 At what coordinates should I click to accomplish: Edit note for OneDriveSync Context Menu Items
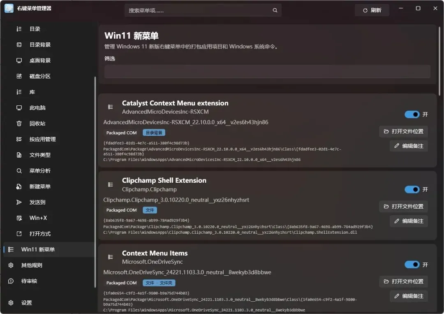point(409,296)
